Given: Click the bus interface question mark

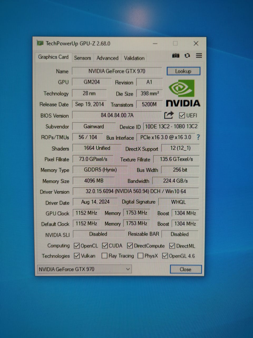Looking at the screenshot, I should click(198, 137).
